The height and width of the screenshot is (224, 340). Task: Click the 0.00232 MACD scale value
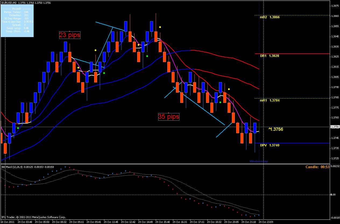coord(335,167)
